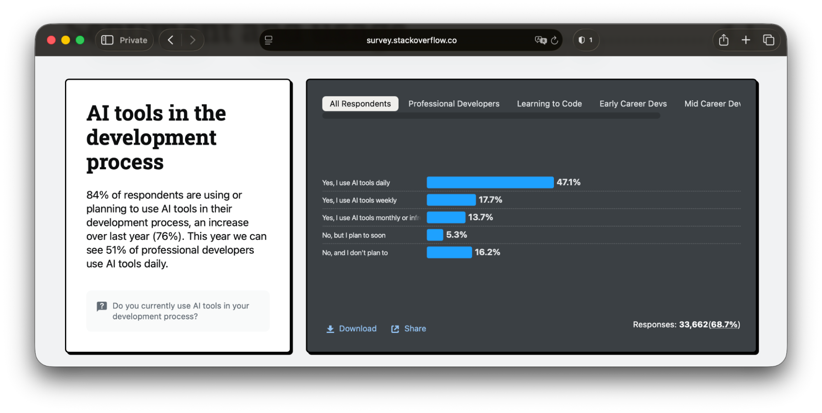Switch to Learning to Code tab

point(549,104)
